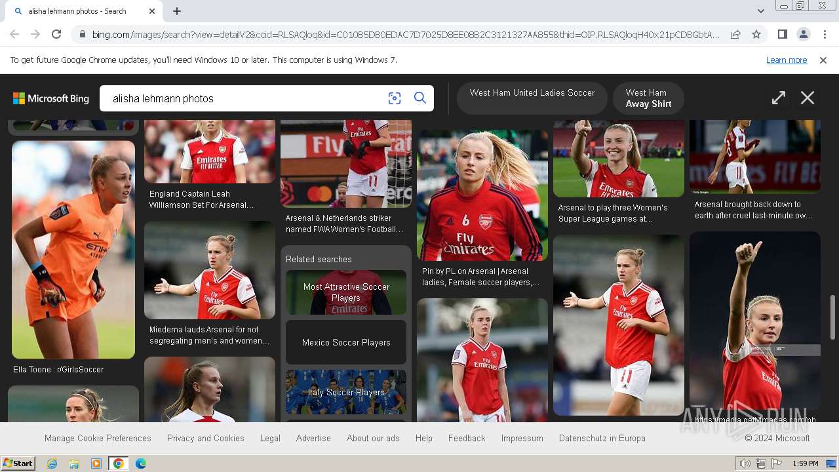The height and width of the screenshot is (472, 839).
Task: Open player number 11 walking image
Action: (619, 325)
